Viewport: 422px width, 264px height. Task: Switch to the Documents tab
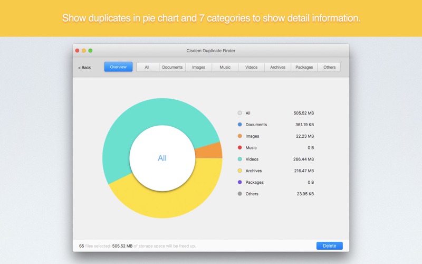pyautogui.click(x=172, y=68)
